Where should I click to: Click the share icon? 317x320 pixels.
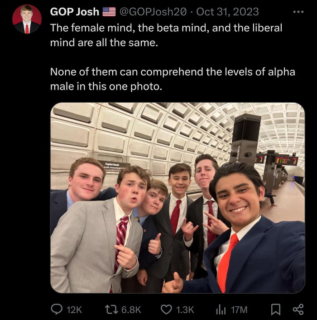click(x=298, y=309)
